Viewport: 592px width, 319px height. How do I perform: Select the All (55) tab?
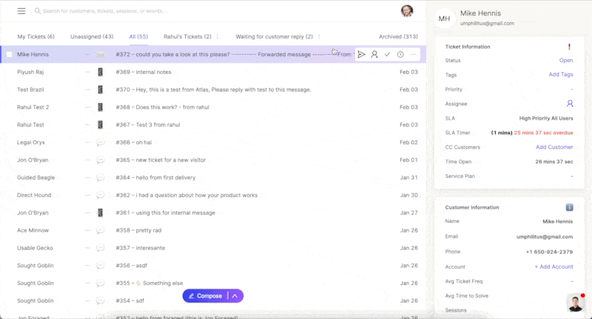pos(138,36)
